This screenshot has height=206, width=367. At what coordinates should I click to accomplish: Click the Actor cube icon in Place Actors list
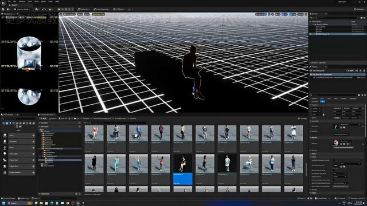pyautogui.click(x=5, y=135)
